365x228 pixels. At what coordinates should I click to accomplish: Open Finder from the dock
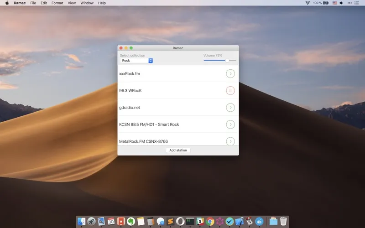point(81,221)
